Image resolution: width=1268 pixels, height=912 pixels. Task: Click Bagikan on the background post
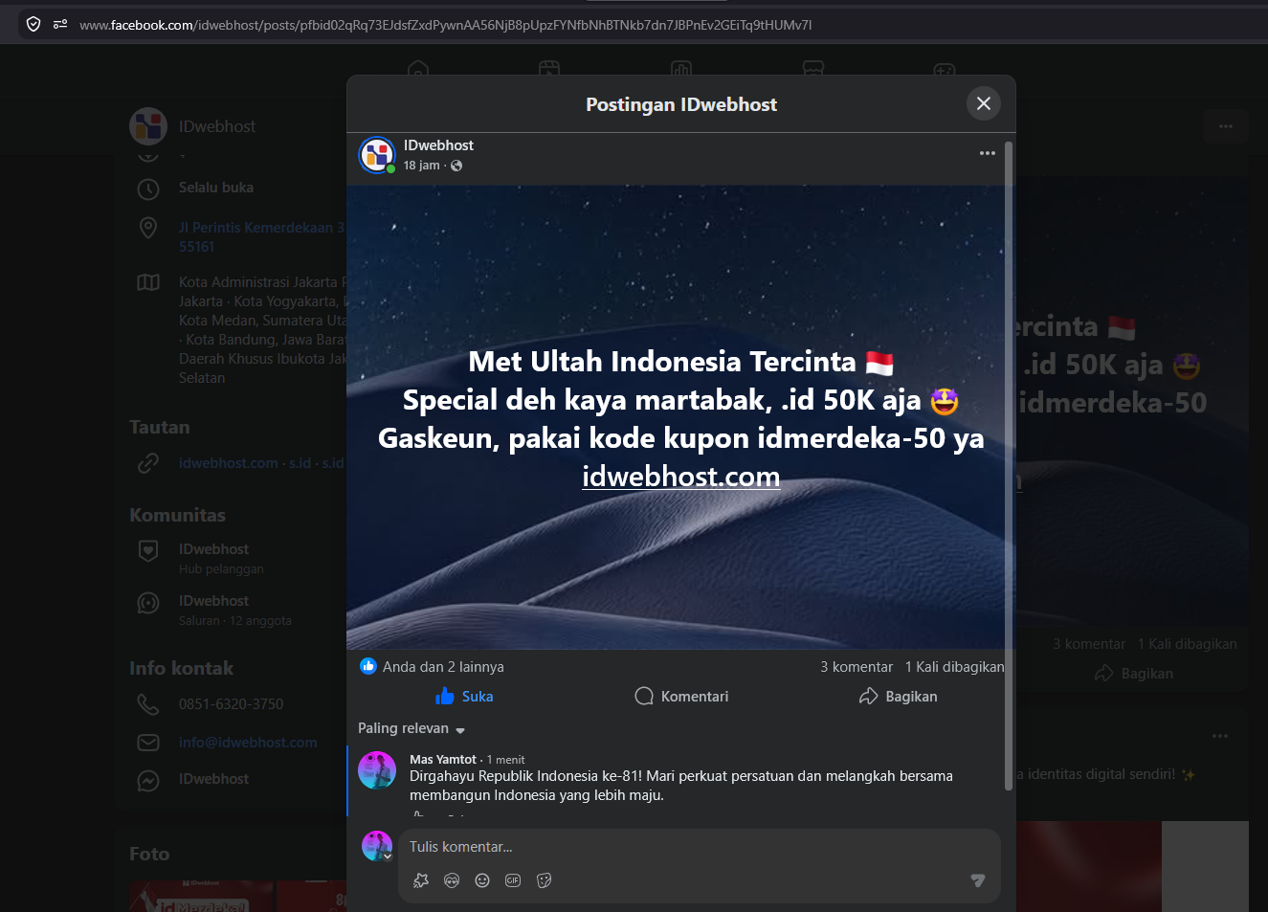tap(1134, 674)
